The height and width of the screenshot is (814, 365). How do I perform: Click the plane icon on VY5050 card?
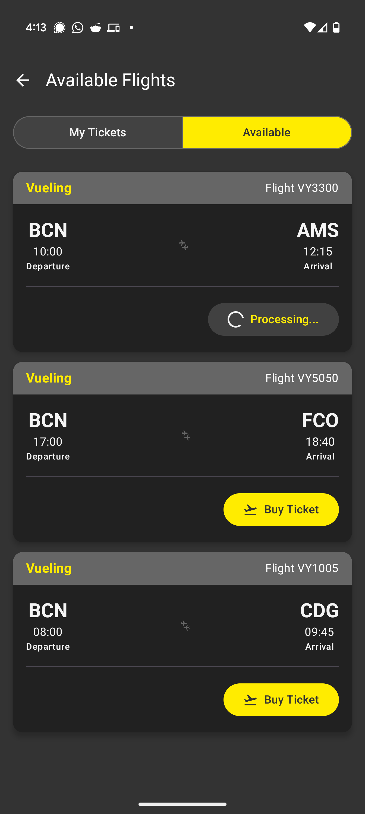[186, 436]
